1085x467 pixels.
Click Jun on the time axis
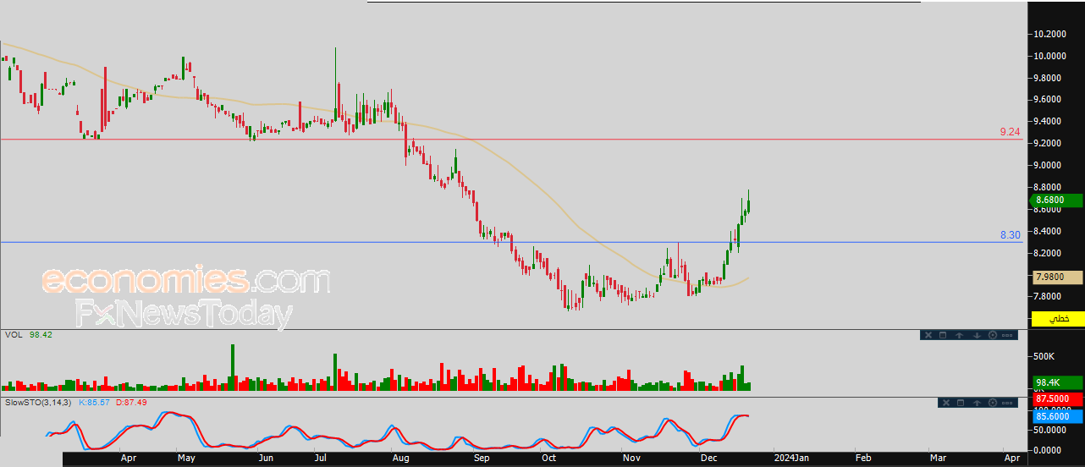click(x=266, y=458)
